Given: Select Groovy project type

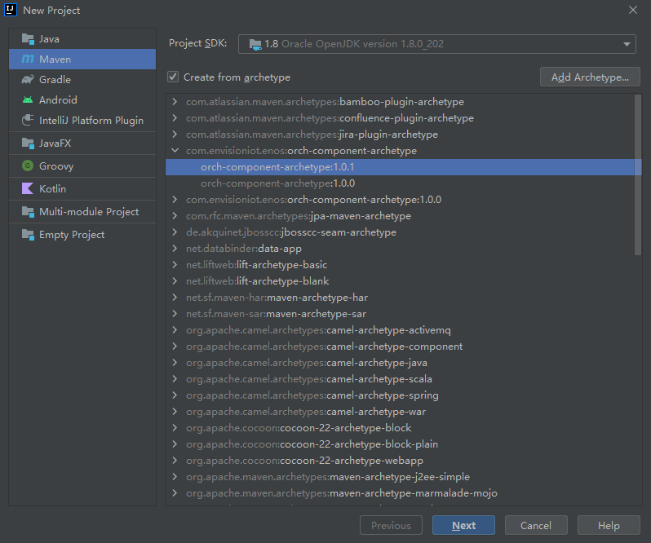Looking at the screenshot, I should [x=82, y=166].
